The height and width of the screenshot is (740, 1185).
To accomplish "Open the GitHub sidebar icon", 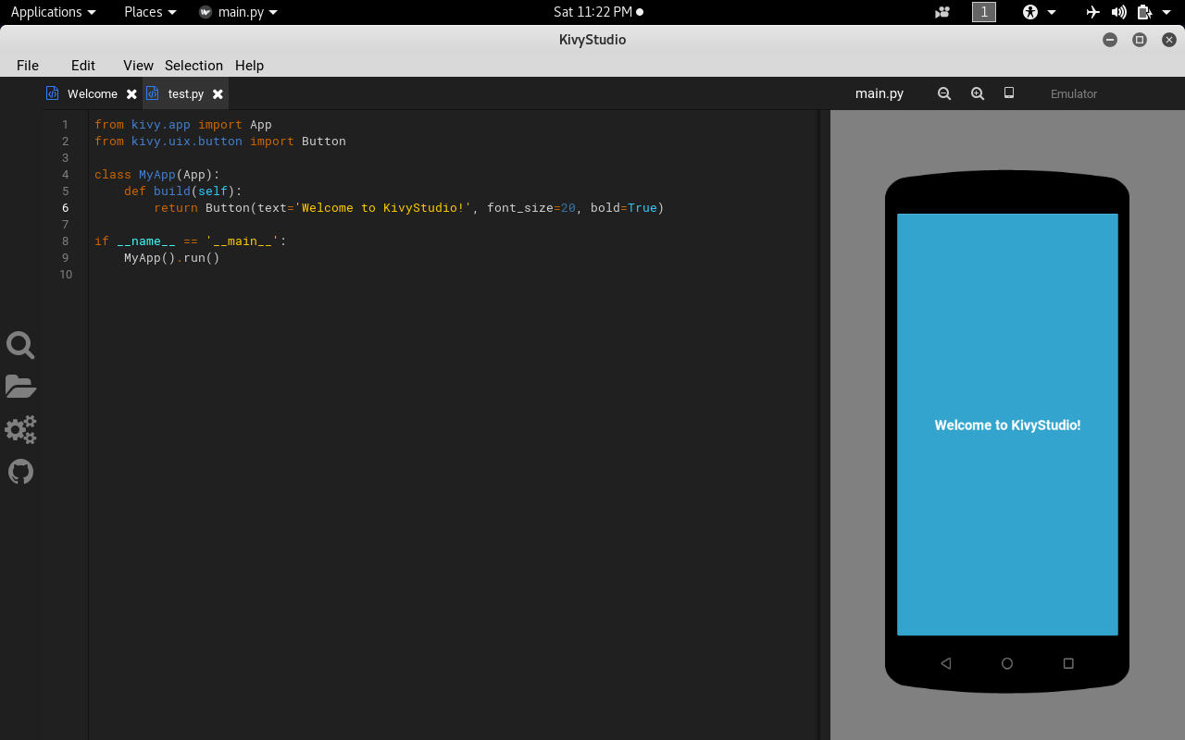I will tap(20, 472).
